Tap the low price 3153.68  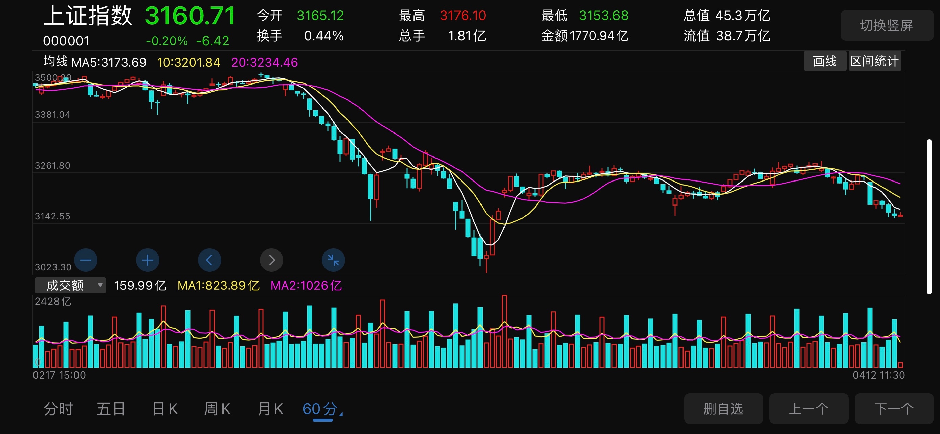[x=604, y=15]
